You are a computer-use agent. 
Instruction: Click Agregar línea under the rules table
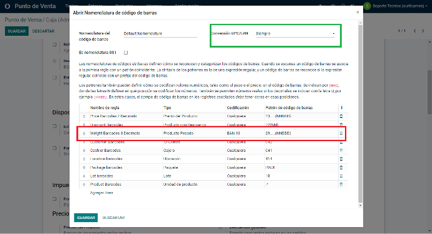[x=101, y=193]
